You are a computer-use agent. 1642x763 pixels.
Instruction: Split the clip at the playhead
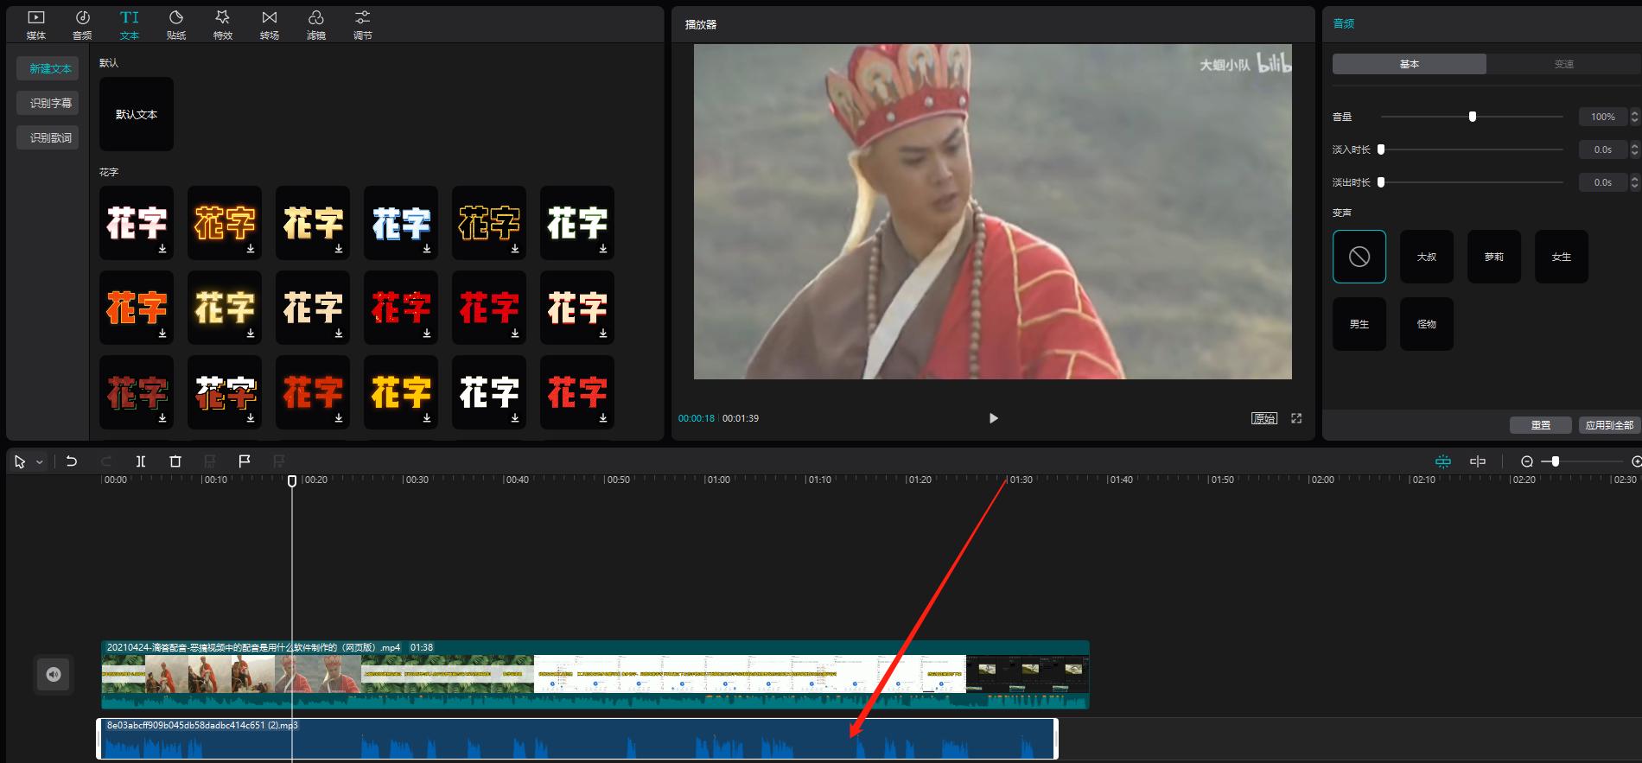(x=141, y=461)
